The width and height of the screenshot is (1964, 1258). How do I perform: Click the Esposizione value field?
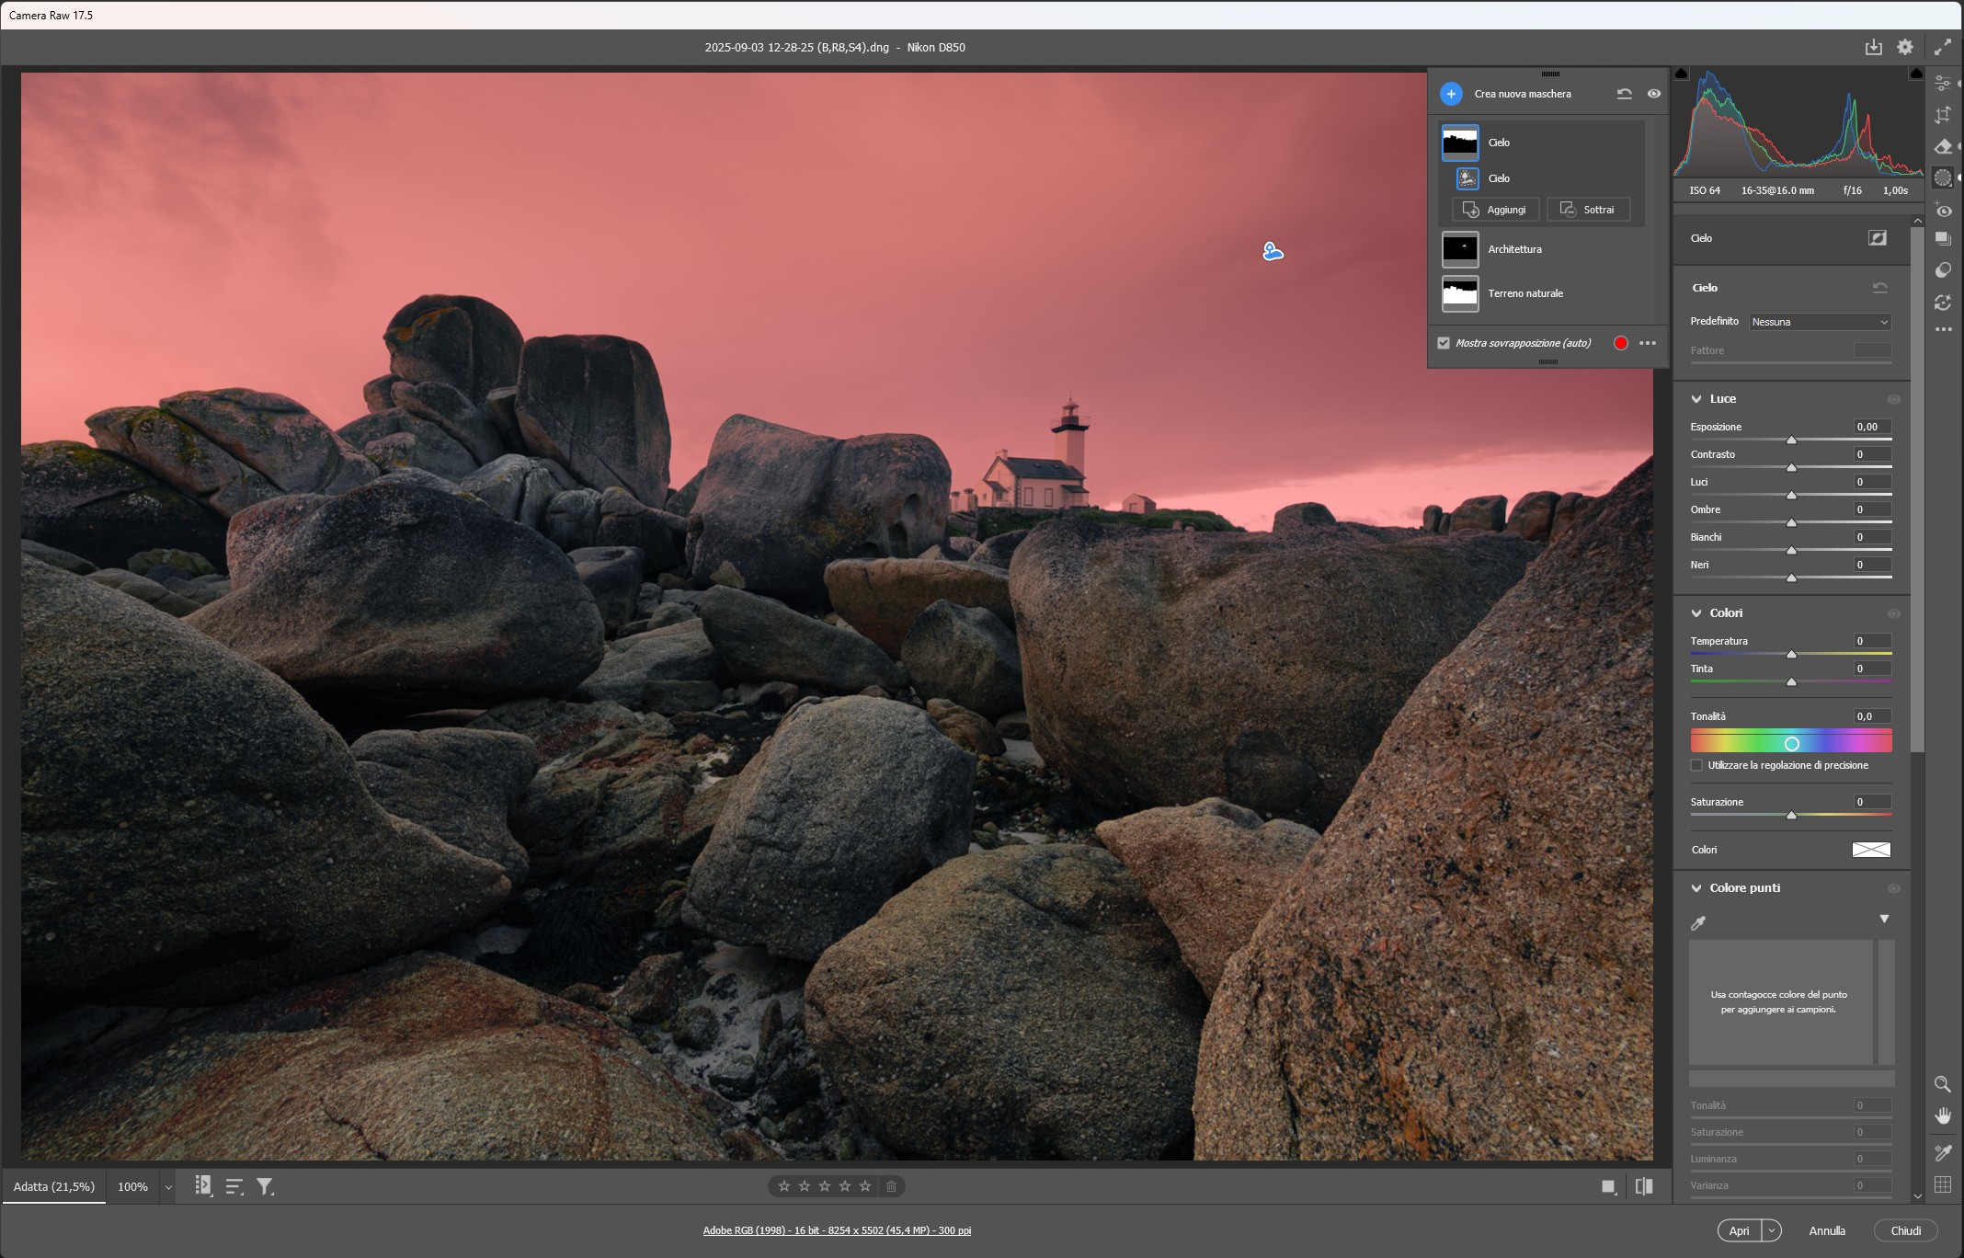click(x=1872, y=427)
